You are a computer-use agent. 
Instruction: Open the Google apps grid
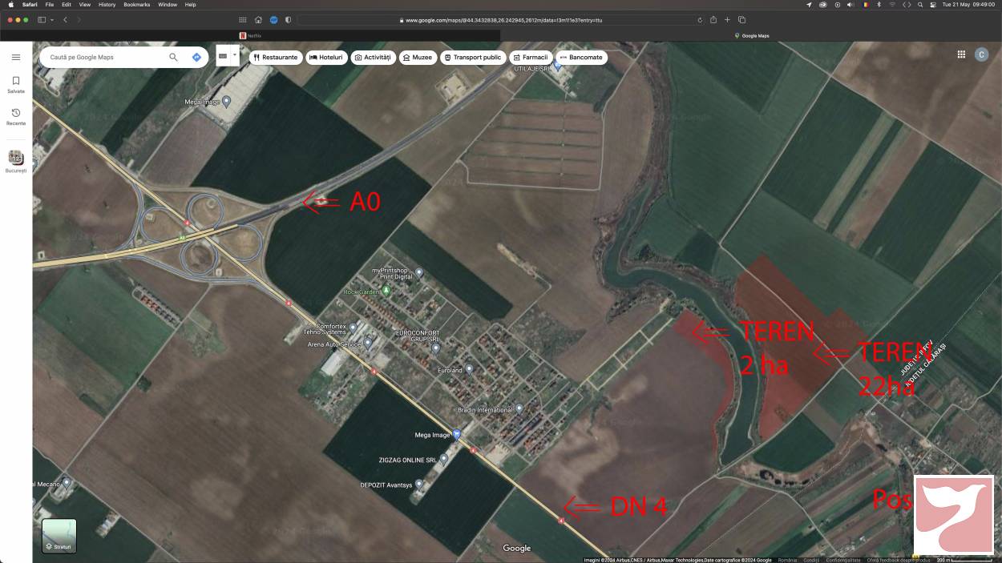961,54
